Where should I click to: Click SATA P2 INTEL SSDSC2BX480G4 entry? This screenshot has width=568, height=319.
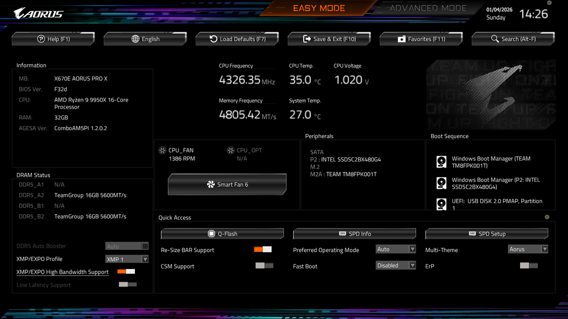tap(345, 159)
